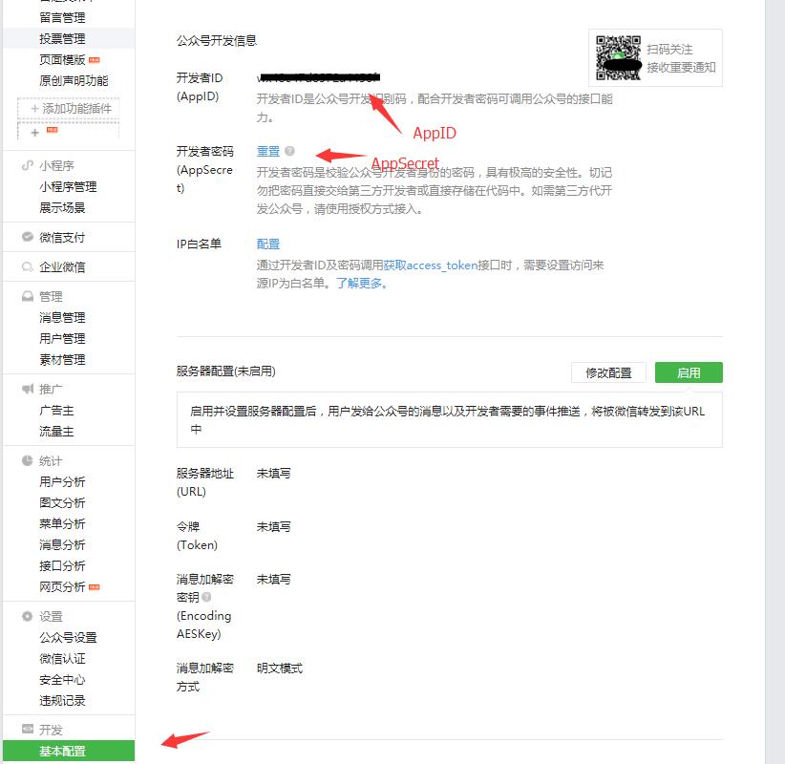The width and height of the screenshot is (785, 764).
Task: Open 展示场景 sidebar entry
Action: 62,208
